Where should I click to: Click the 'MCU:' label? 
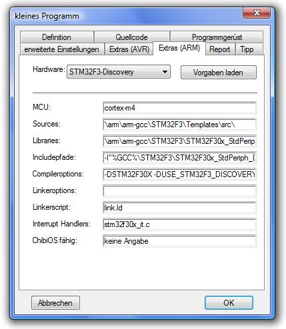click(41, 107)
